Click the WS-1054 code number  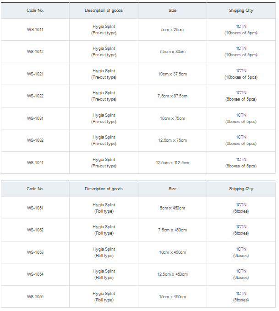click(x=35, y=274)
